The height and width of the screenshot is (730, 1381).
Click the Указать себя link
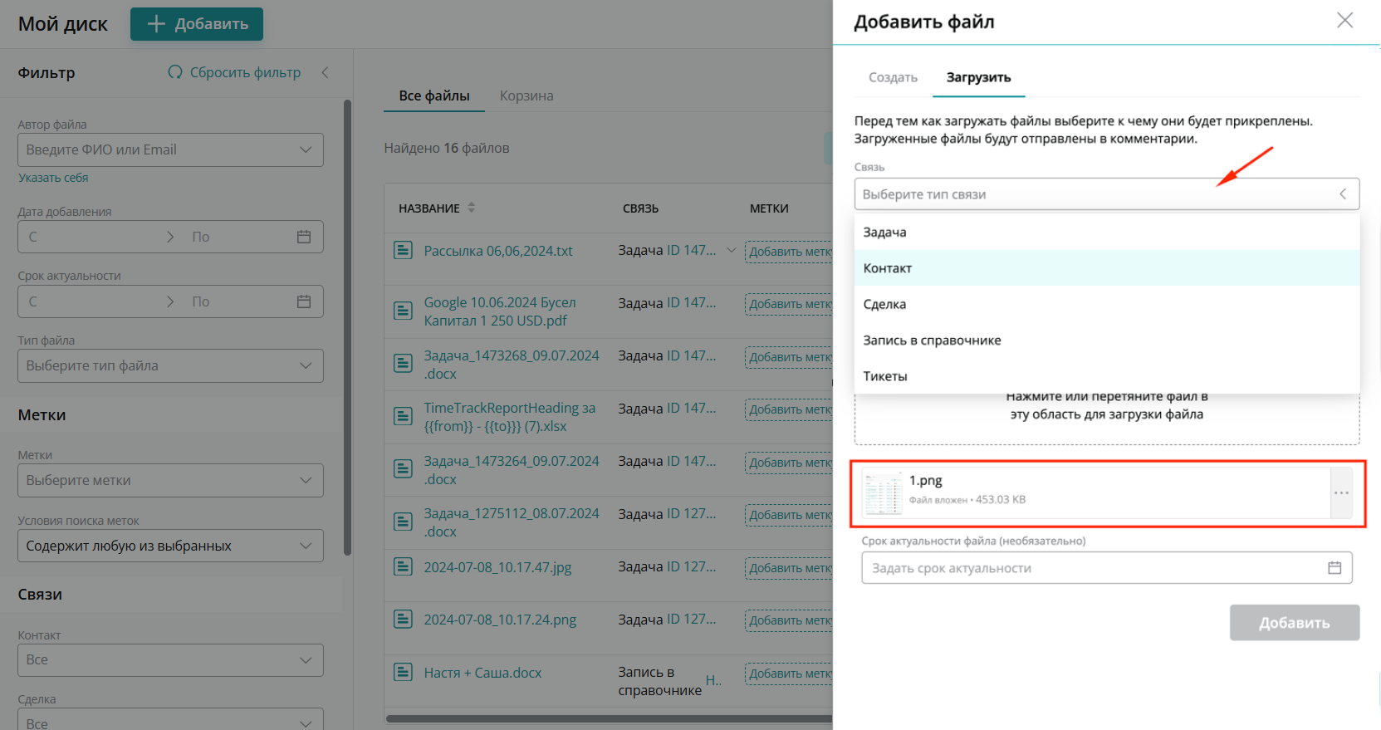(53, 178)
